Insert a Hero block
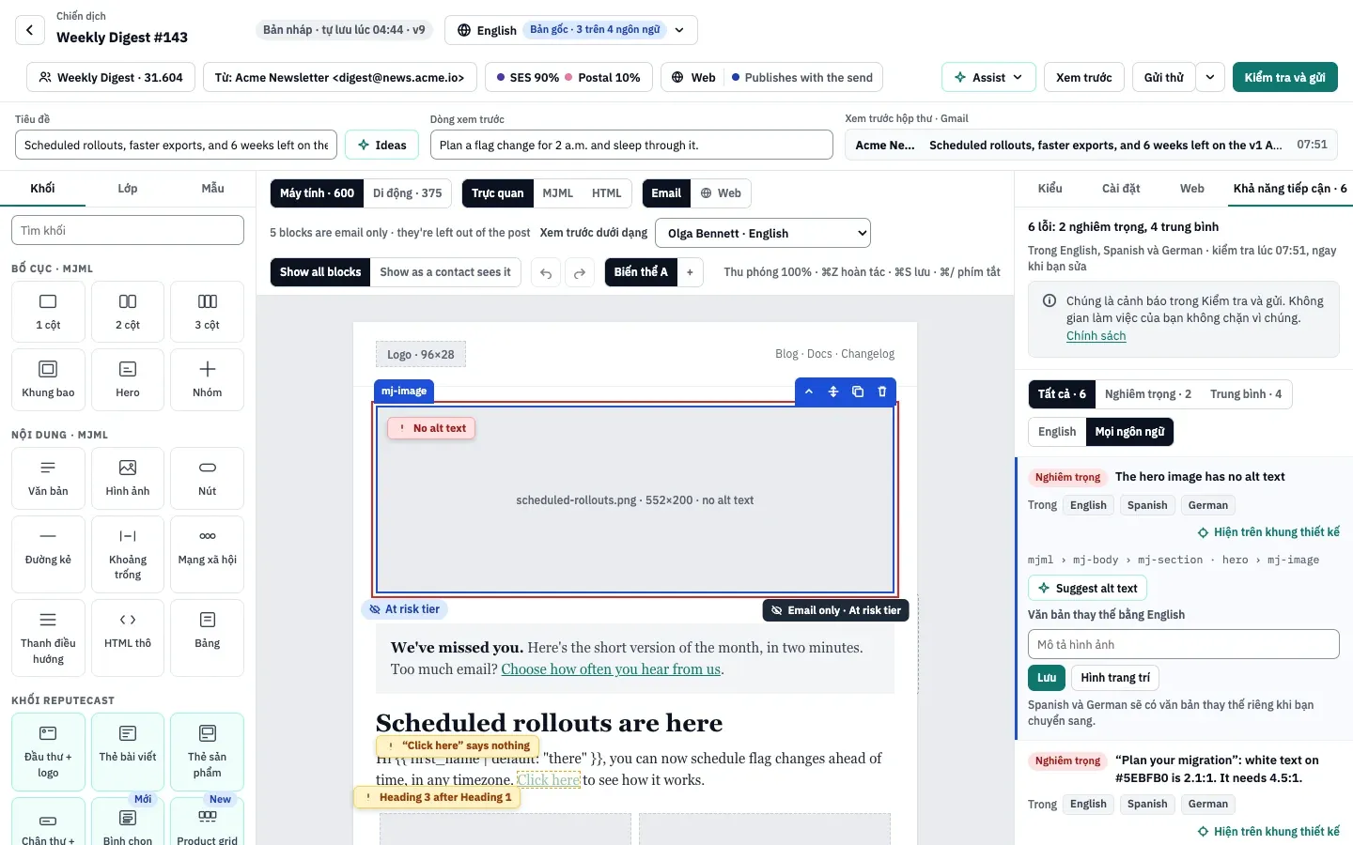This screenshot has width=1353, height=845. click(x=128, y=379)
